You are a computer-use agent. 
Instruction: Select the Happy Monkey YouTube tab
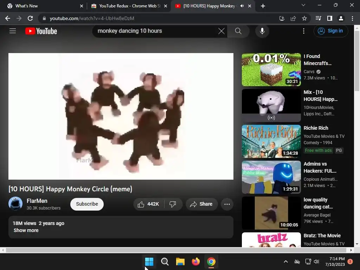point(212,6)
